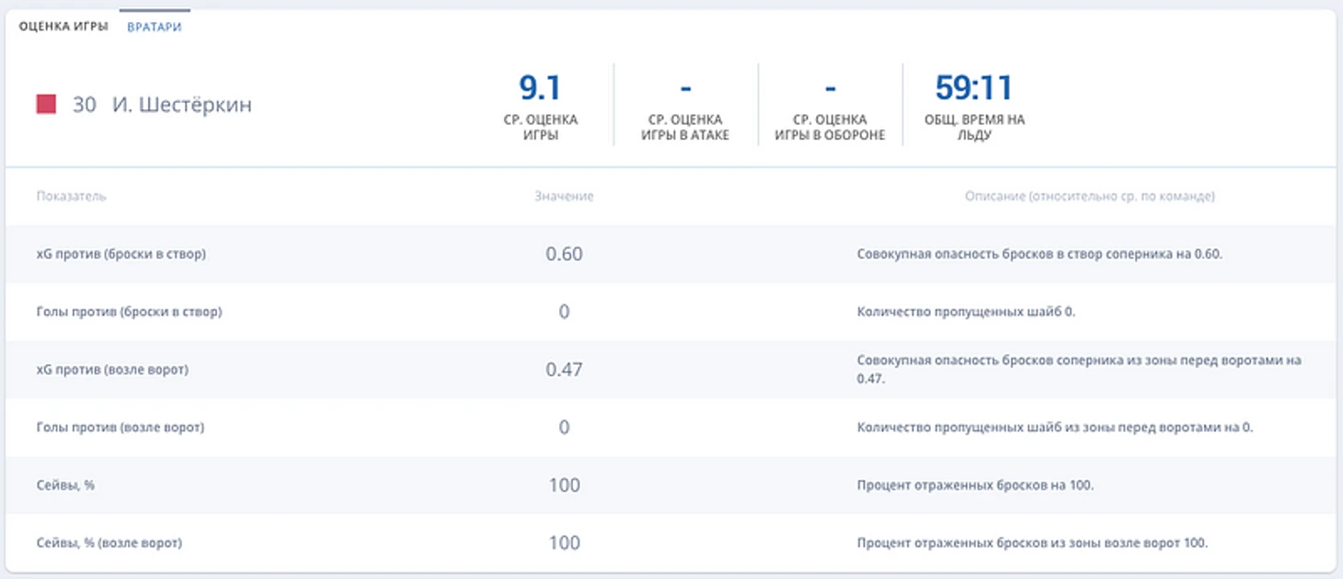The width and height of the screenshot is (1343, 579).
Task: Click the Ср. оценка игры в обороне value
Action: point(830,88)
